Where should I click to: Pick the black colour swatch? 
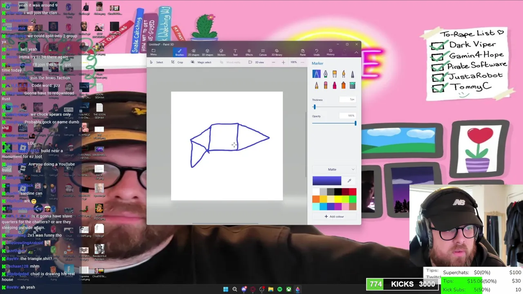338,192
